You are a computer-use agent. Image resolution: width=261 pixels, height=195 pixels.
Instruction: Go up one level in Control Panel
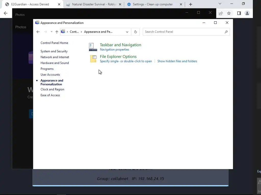coord(57,32)
